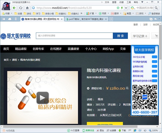Click the 登录 login link
This screenshot has height=133, width=162.
136,24
